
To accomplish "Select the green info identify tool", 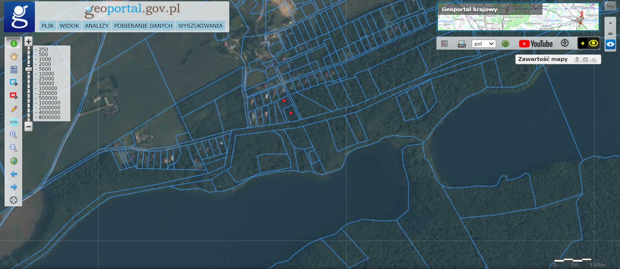I will click(14, 43).
